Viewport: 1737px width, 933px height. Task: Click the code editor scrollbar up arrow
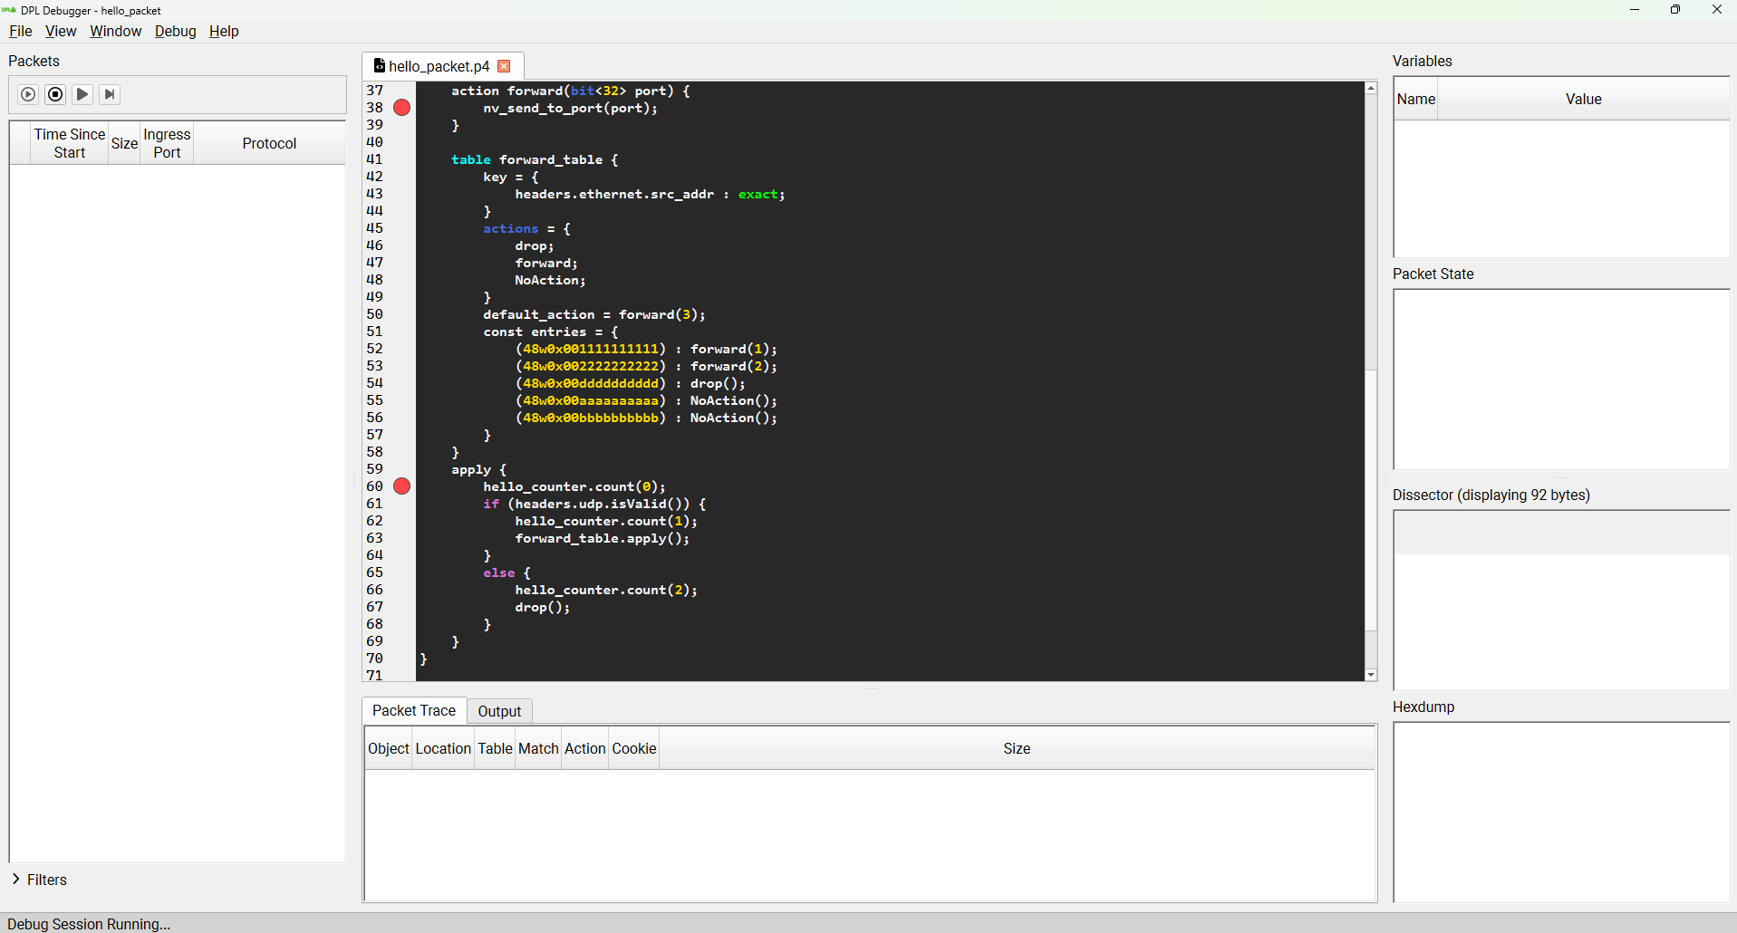click(1371, 88)
